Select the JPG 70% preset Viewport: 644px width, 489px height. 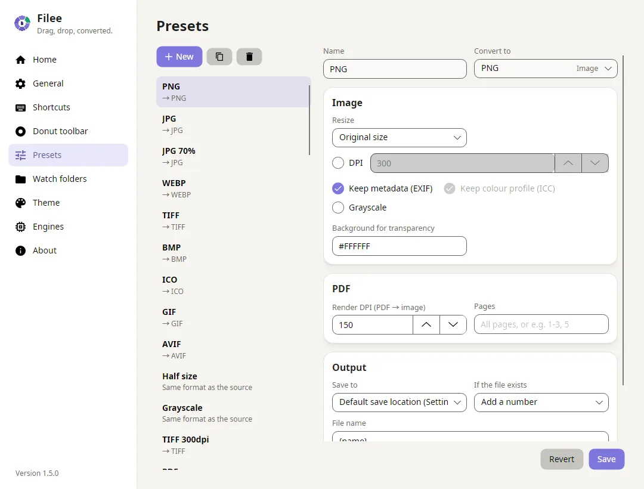point(233,156)
